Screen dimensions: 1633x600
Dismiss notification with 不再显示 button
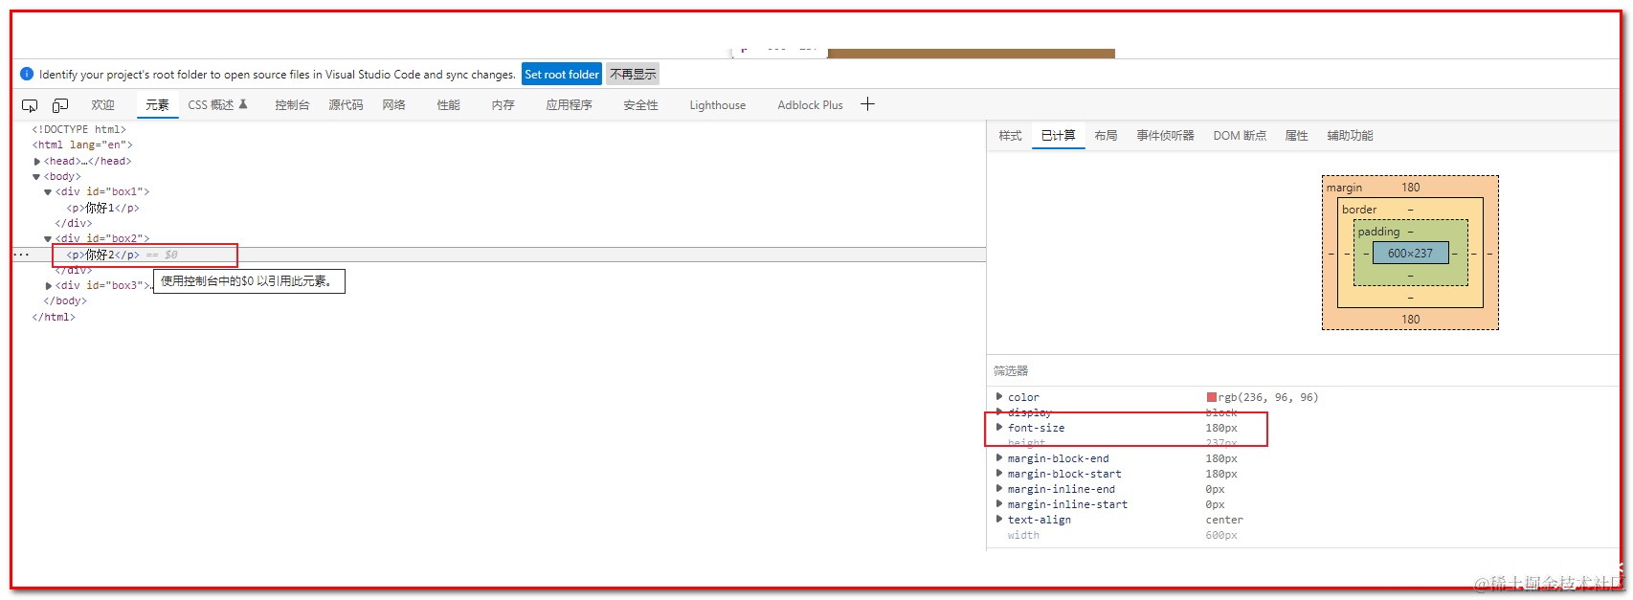pos(633,74)
